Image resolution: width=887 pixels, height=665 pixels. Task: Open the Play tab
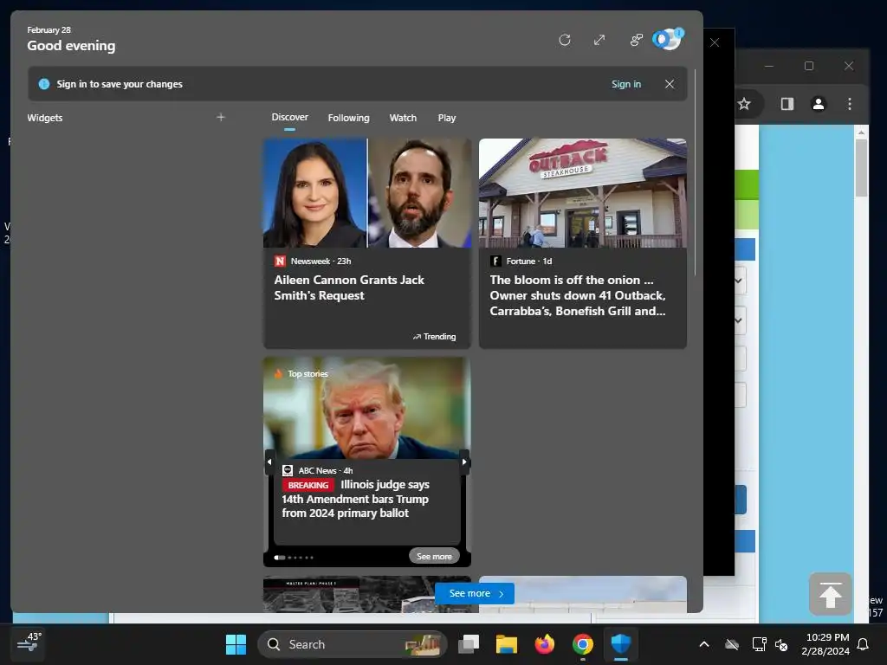(446, 118)
